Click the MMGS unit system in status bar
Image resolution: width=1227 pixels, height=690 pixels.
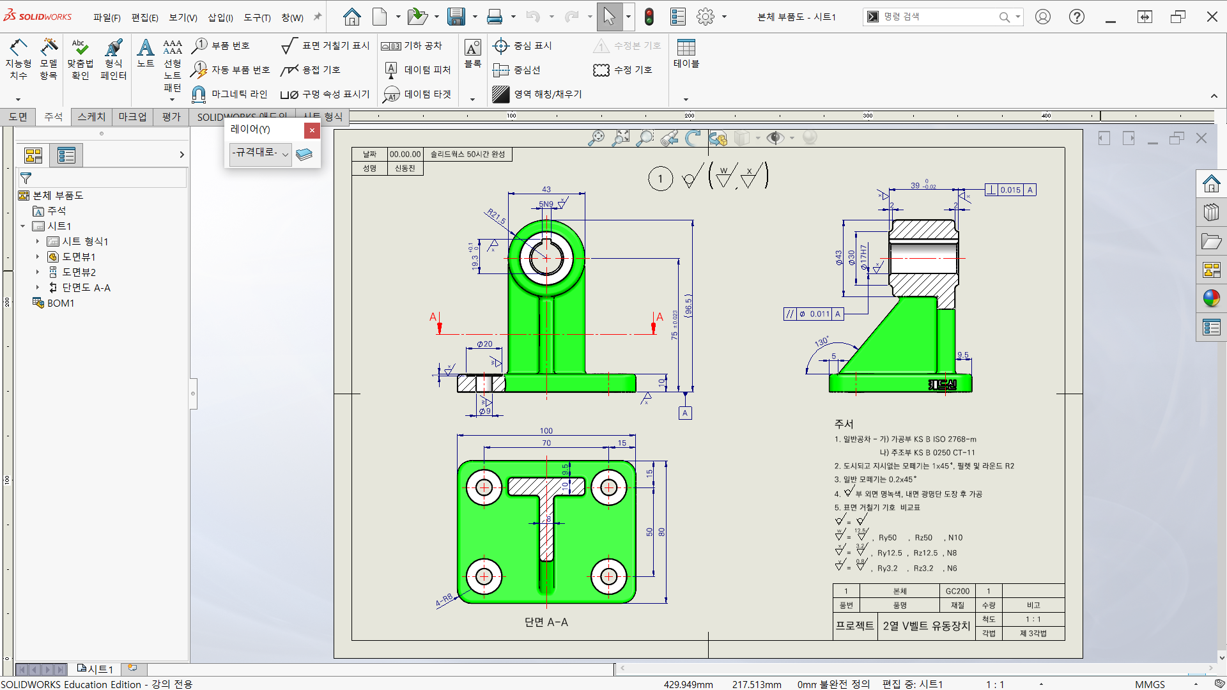point(1150,684)
